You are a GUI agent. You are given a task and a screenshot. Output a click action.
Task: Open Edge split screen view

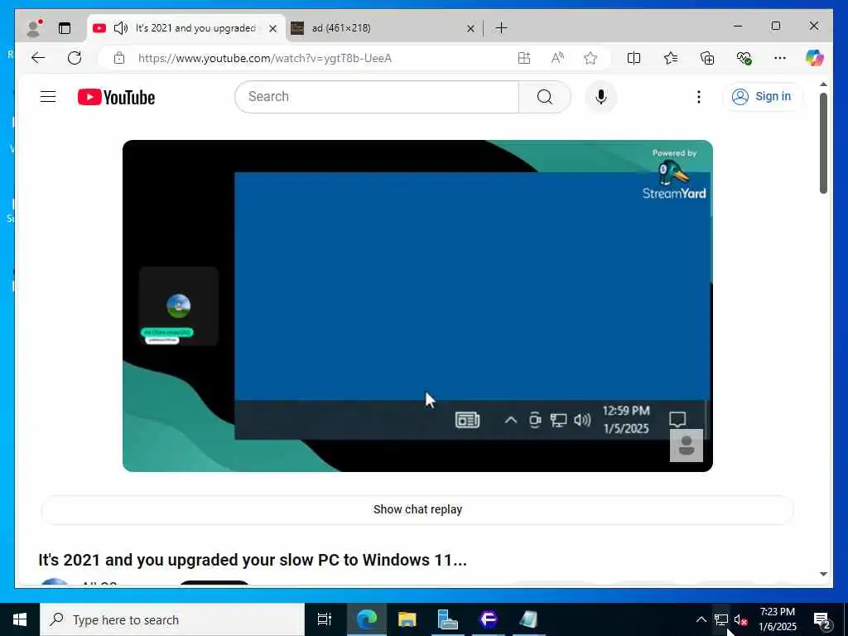pos(634,58)
